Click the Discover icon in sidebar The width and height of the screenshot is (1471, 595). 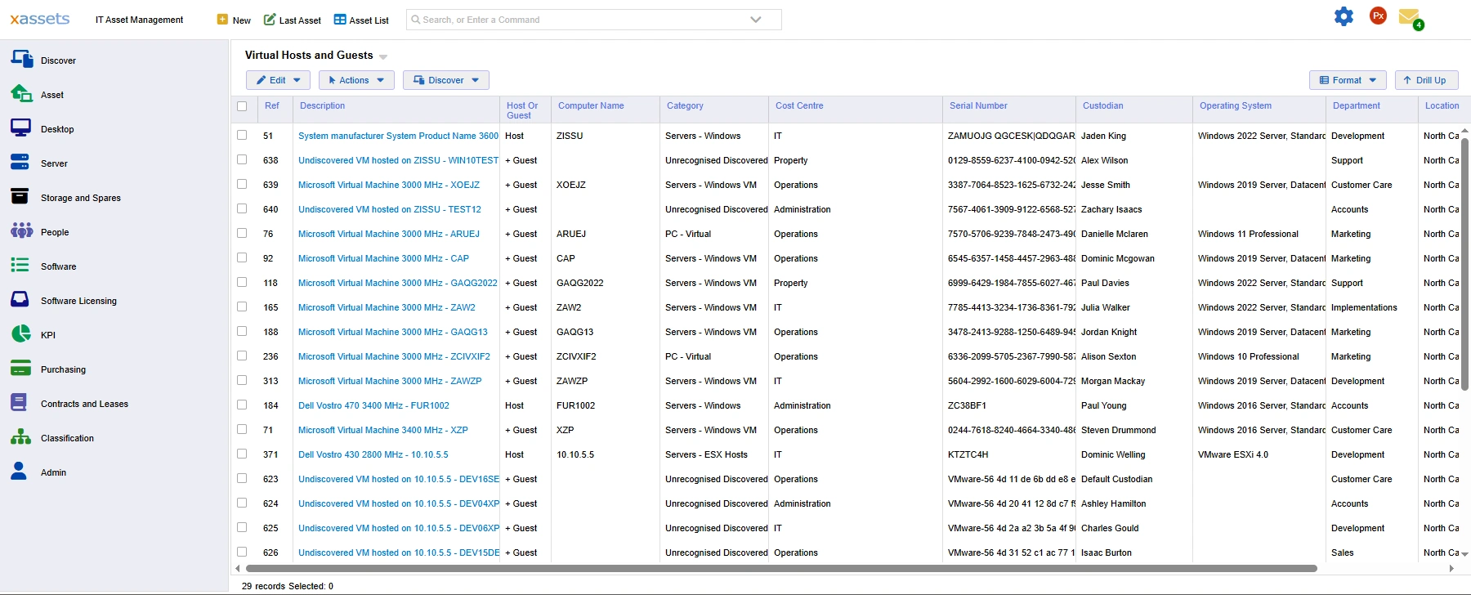[21, 59]
